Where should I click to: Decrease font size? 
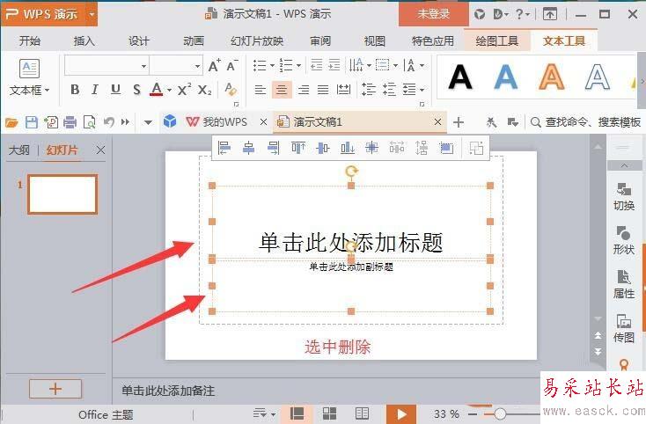[232, 65]
